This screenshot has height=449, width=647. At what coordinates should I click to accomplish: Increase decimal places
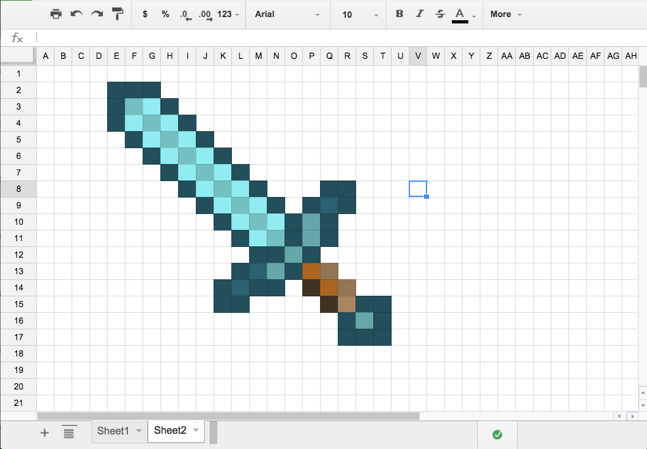(x=205, y=14)
